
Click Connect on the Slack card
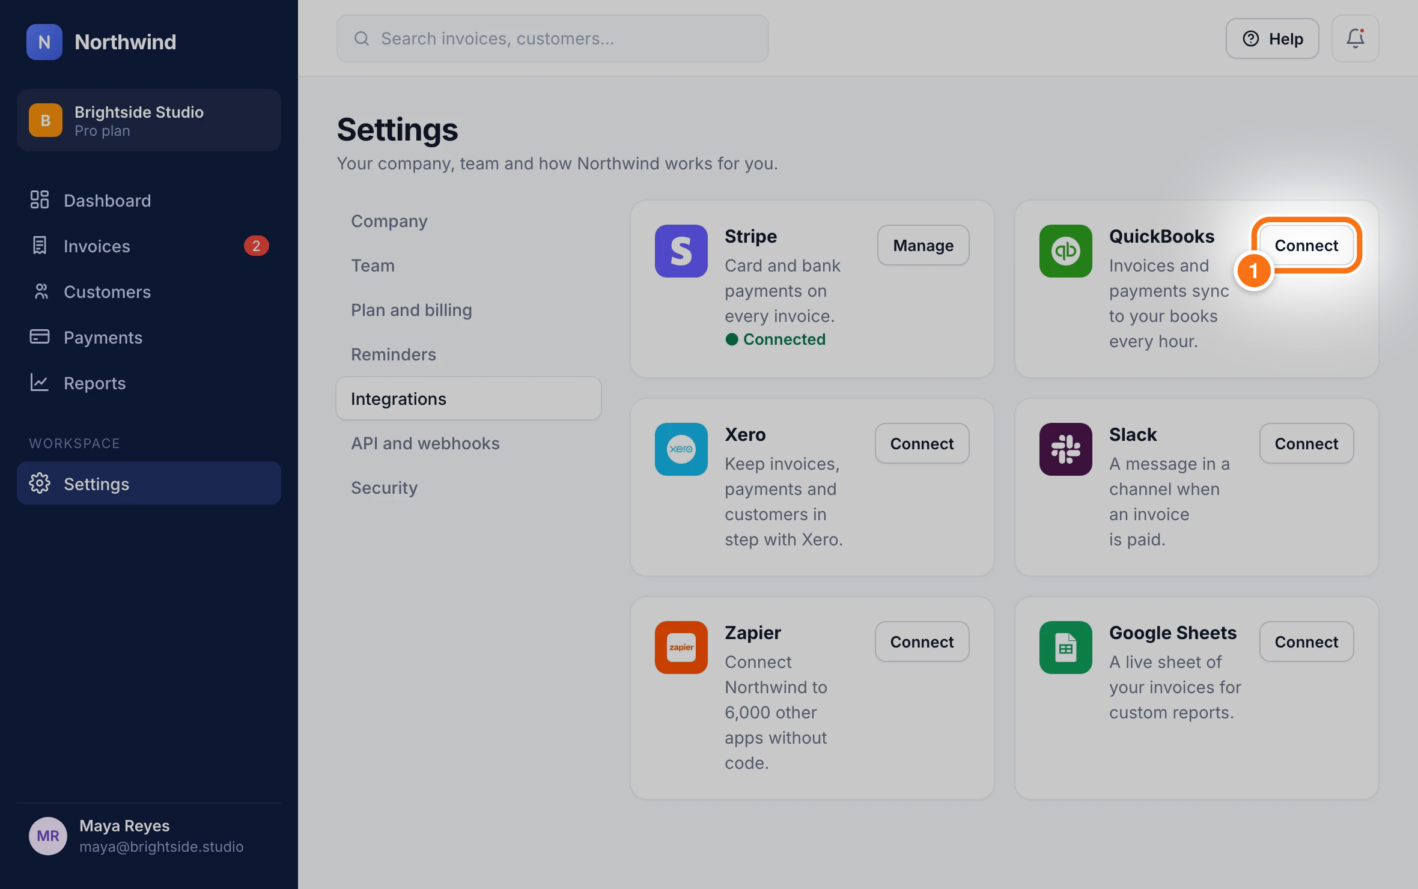click(x=1306, y=443)
